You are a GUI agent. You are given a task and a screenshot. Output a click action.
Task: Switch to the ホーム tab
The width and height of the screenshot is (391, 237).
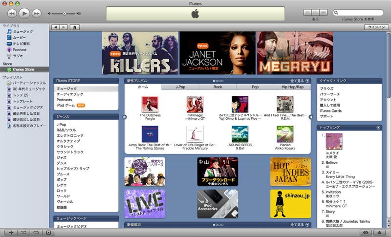pyautogui.click(x=143, y=87)
